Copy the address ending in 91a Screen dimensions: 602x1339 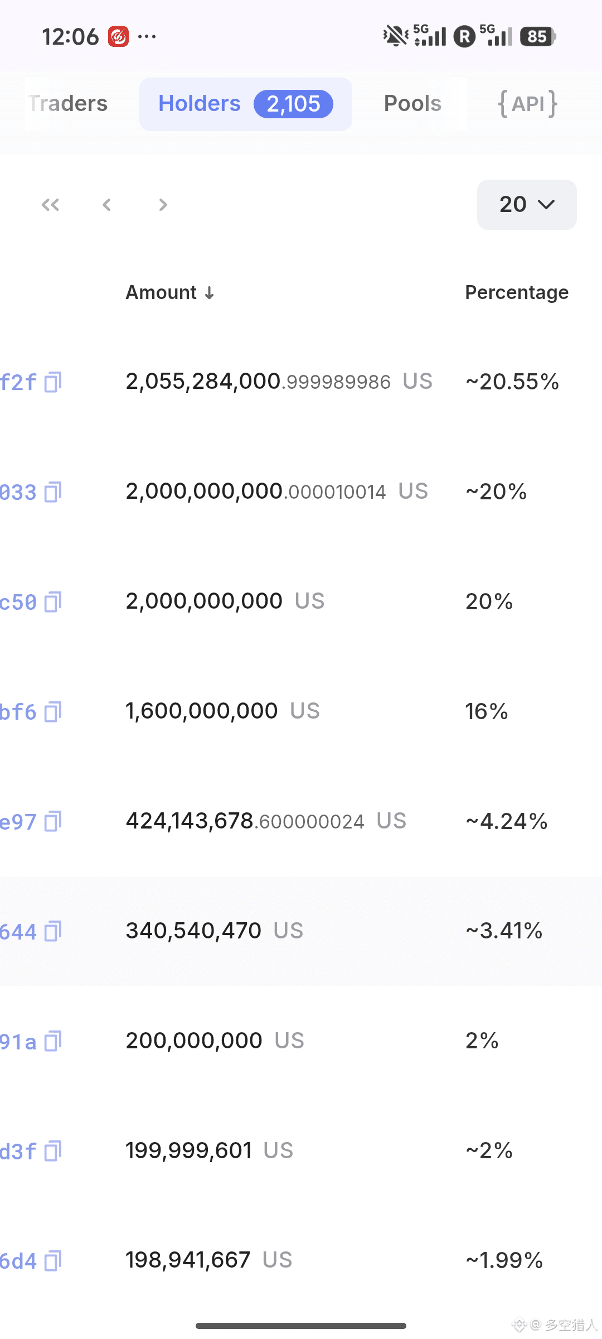pyautogui.click(x=53, y=1042)
